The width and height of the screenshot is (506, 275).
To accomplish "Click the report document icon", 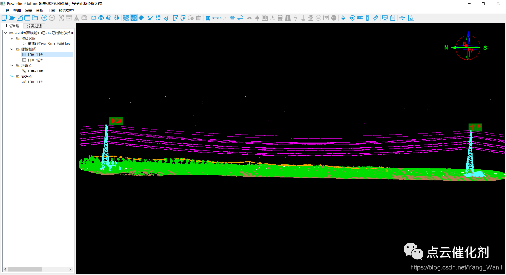I will 393,18.
